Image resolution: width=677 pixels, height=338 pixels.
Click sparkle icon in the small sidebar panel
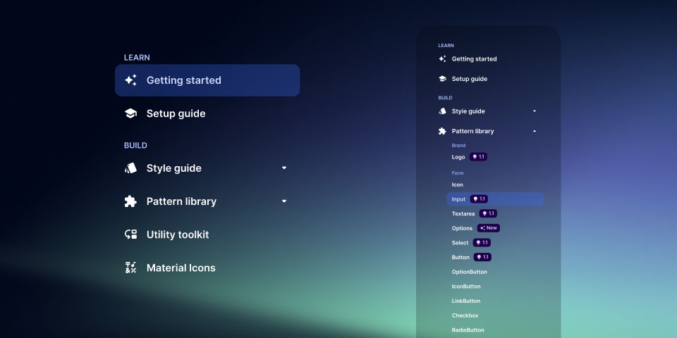click(x=442, y=59)
